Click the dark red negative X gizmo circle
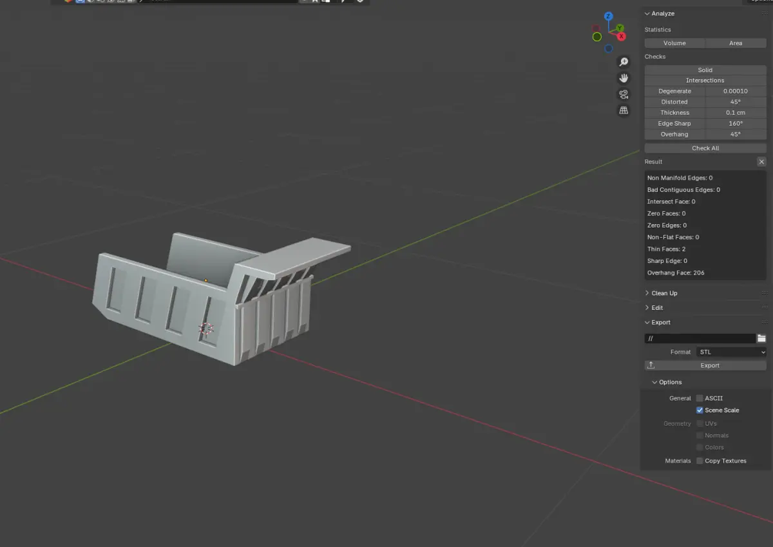 [x=596, y=28]
